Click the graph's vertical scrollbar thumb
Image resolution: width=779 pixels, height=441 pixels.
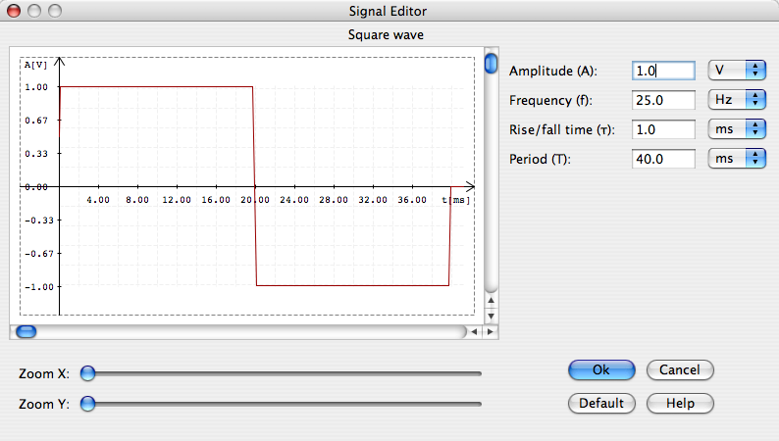(x=492, y=65)
